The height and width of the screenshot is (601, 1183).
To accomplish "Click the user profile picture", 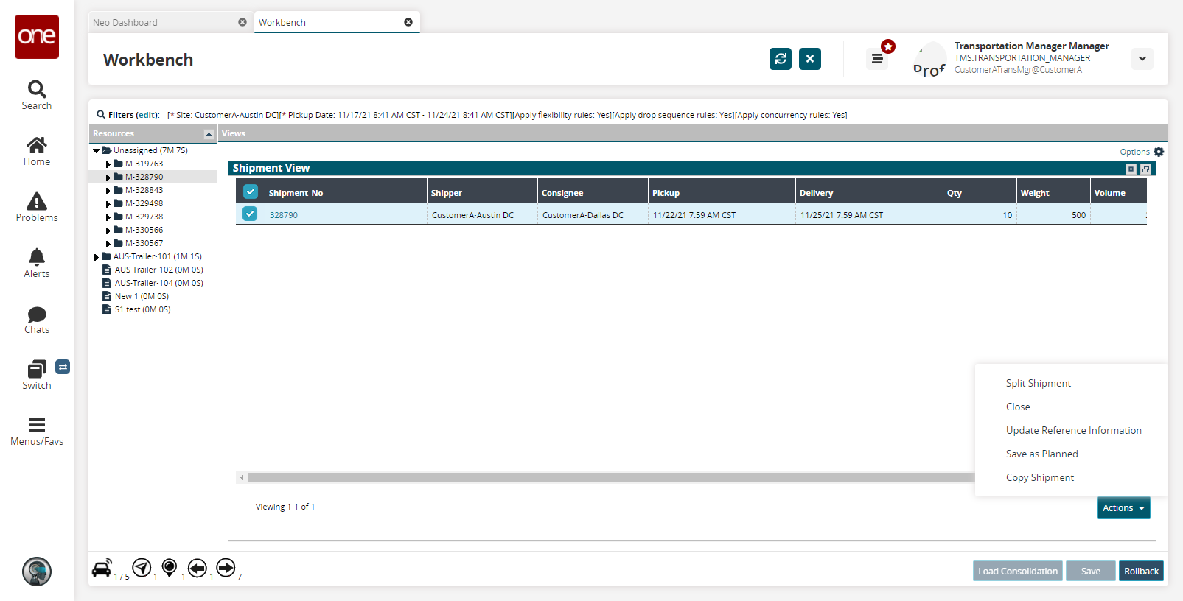I will point(929,59).
